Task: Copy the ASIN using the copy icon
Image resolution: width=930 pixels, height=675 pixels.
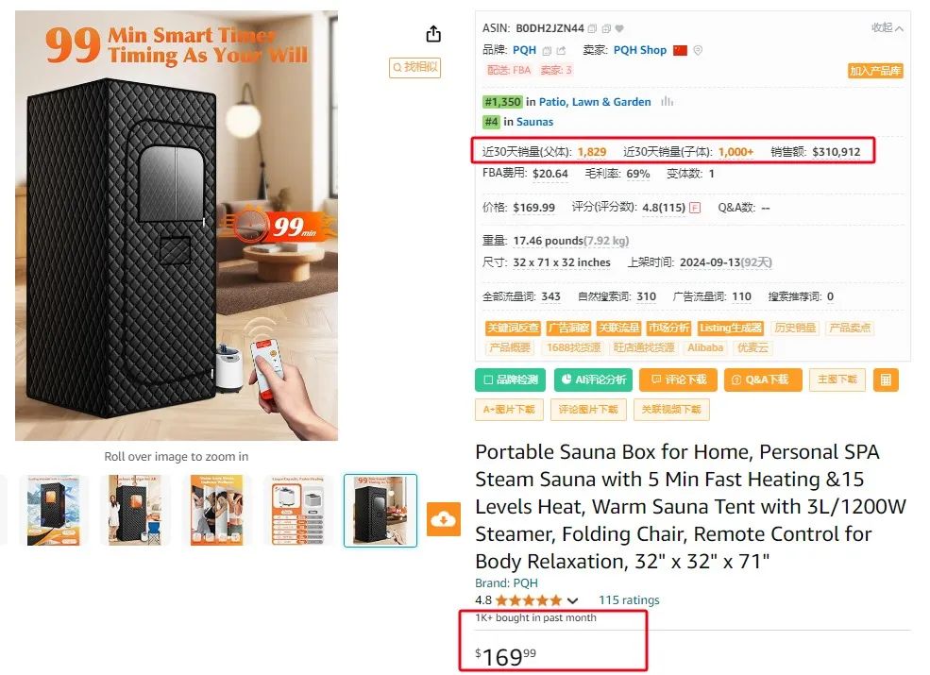Action: 592,28
